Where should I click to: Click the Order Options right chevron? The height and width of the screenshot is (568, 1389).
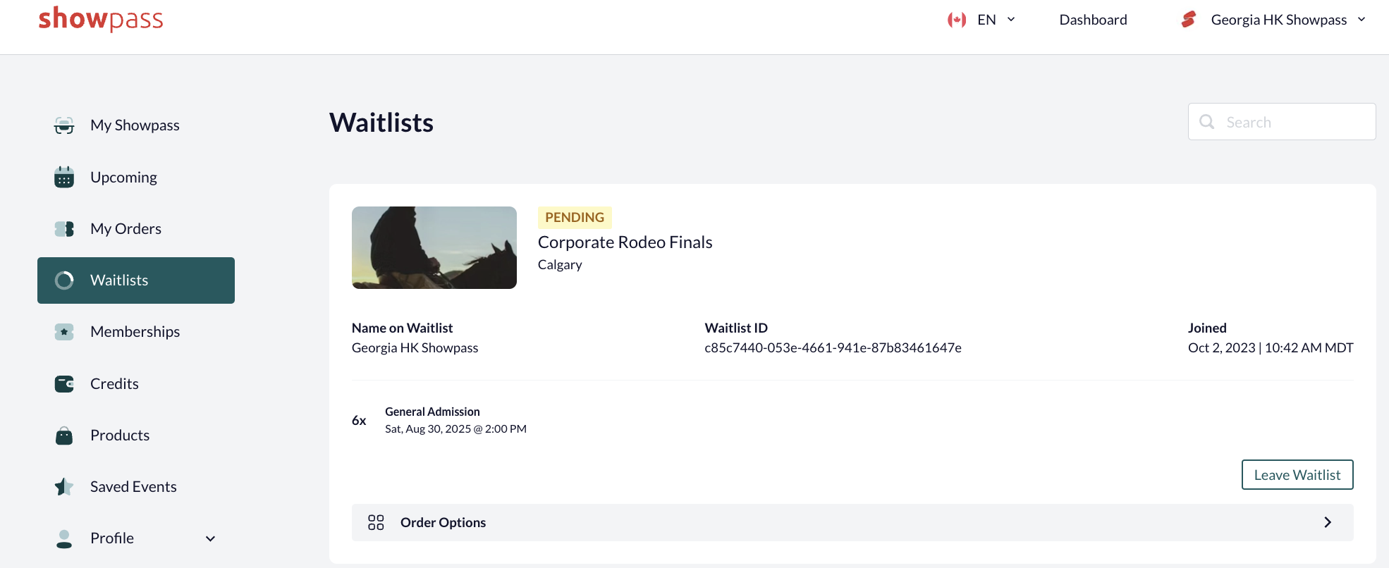point(1328,522)
